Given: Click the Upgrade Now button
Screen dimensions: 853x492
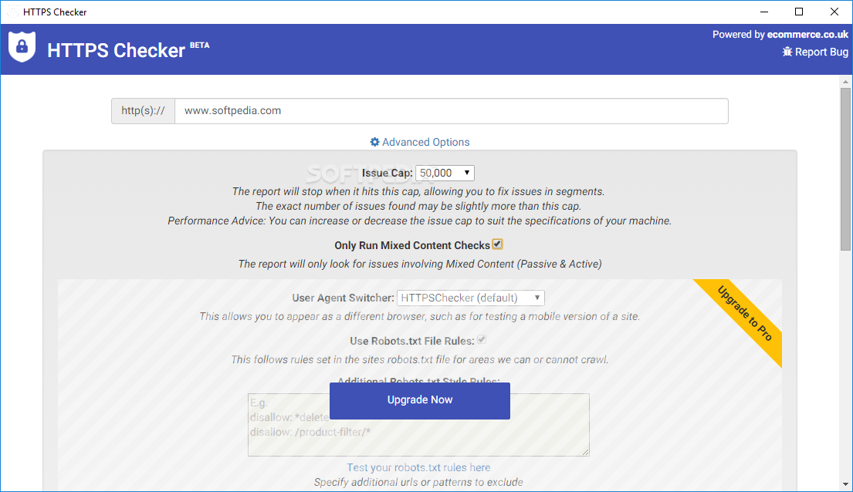Looking at the screenshot, I should [420, 401].
